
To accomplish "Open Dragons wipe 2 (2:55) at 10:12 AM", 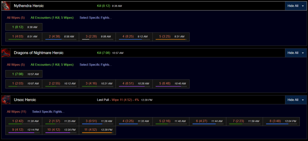I will coord(61,84).
